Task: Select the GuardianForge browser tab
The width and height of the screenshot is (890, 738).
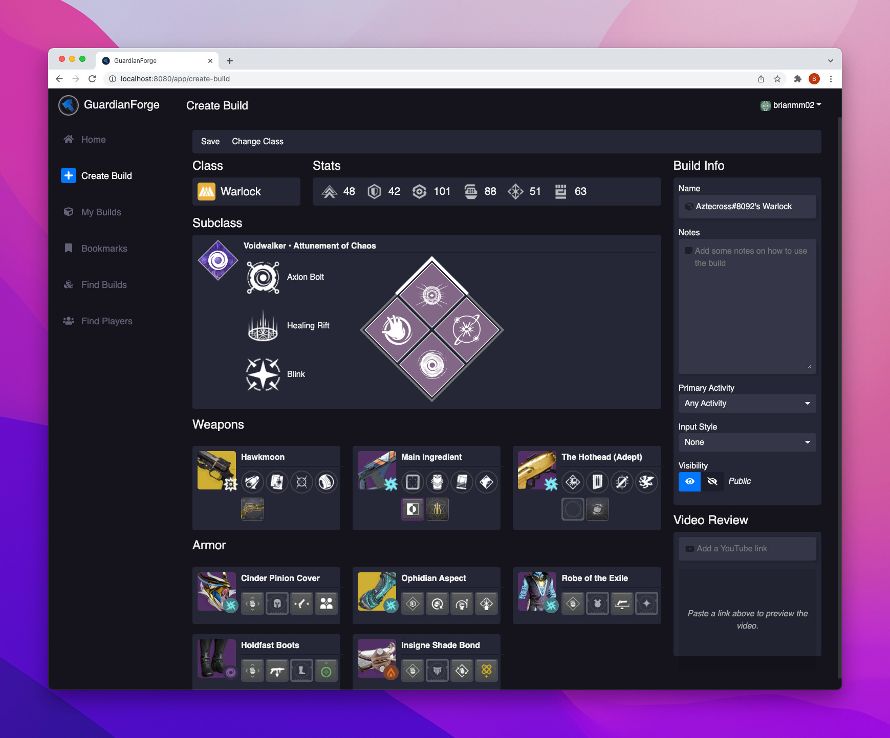Action: (x=157, y=61)
